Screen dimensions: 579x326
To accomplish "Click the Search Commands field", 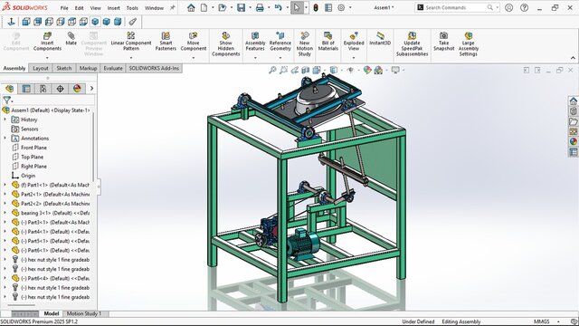I will [x=457, y=7].
